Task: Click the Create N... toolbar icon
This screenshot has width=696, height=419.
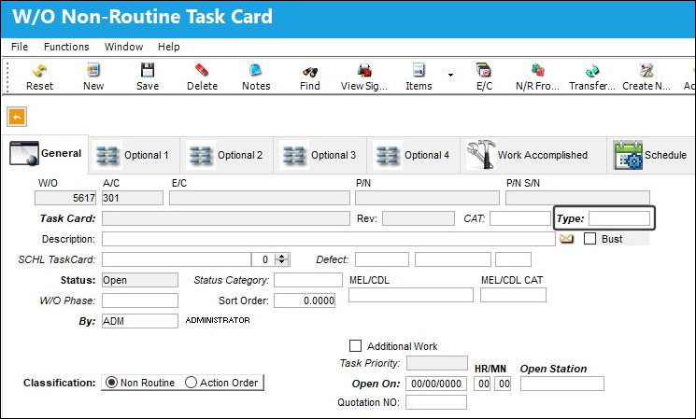Action: coord(646,70)
